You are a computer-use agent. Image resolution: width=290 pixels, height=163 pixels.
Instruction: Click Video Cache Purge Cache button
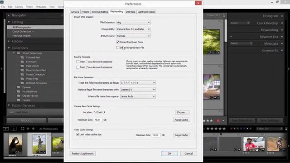click(x=181, y=135)
